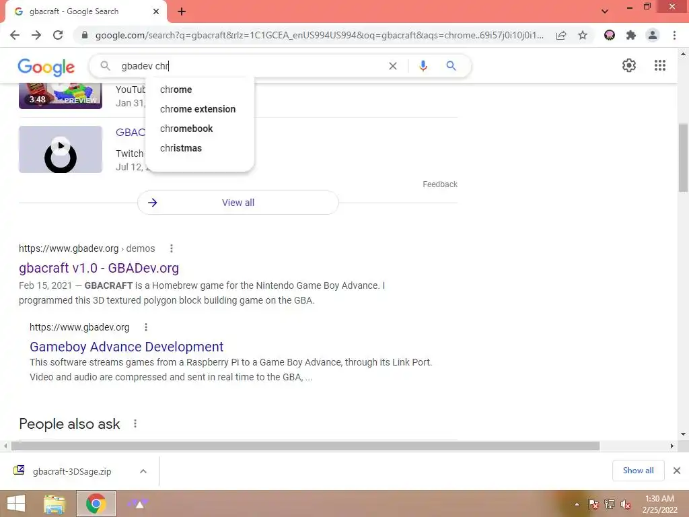Play the Twitch video thumbnail

[x=61, y=149]
